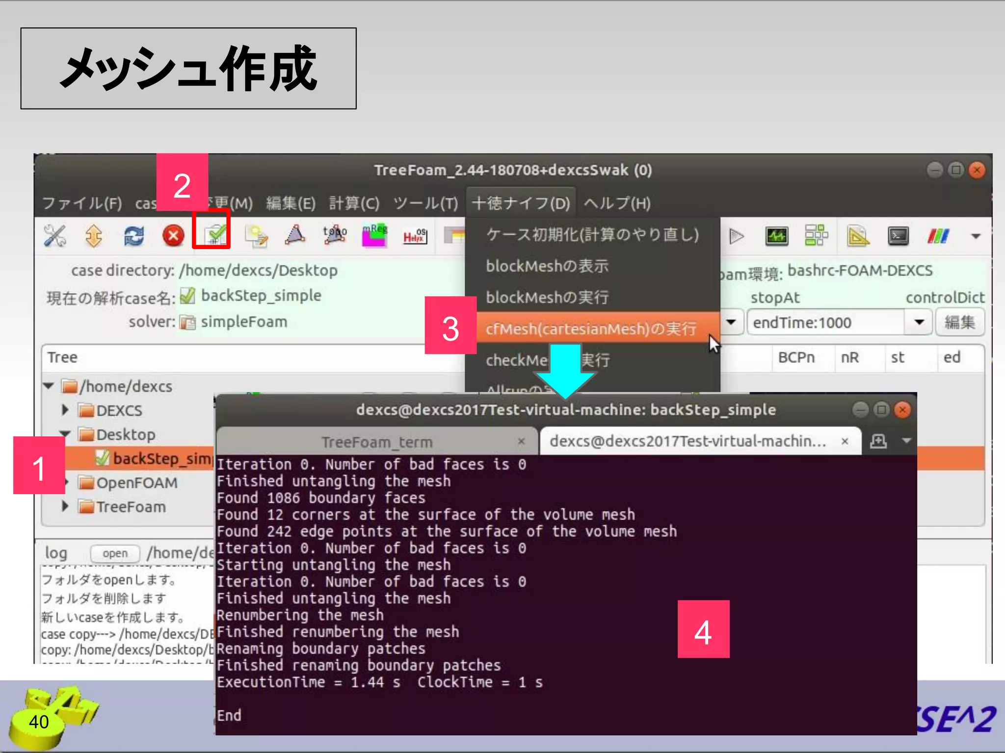Click the controlDict 編集 button
The height and width of the screenshot is (753, 1005).
959,322
